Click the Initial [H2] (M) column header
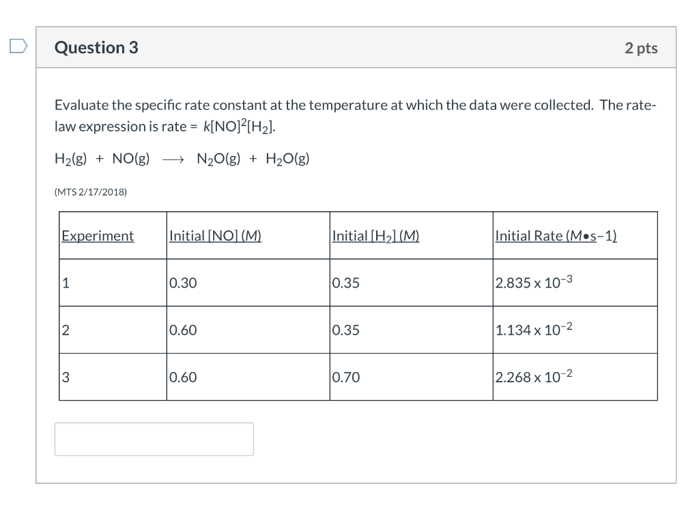This screenshot has width=699, height=509. click(375, 236)
